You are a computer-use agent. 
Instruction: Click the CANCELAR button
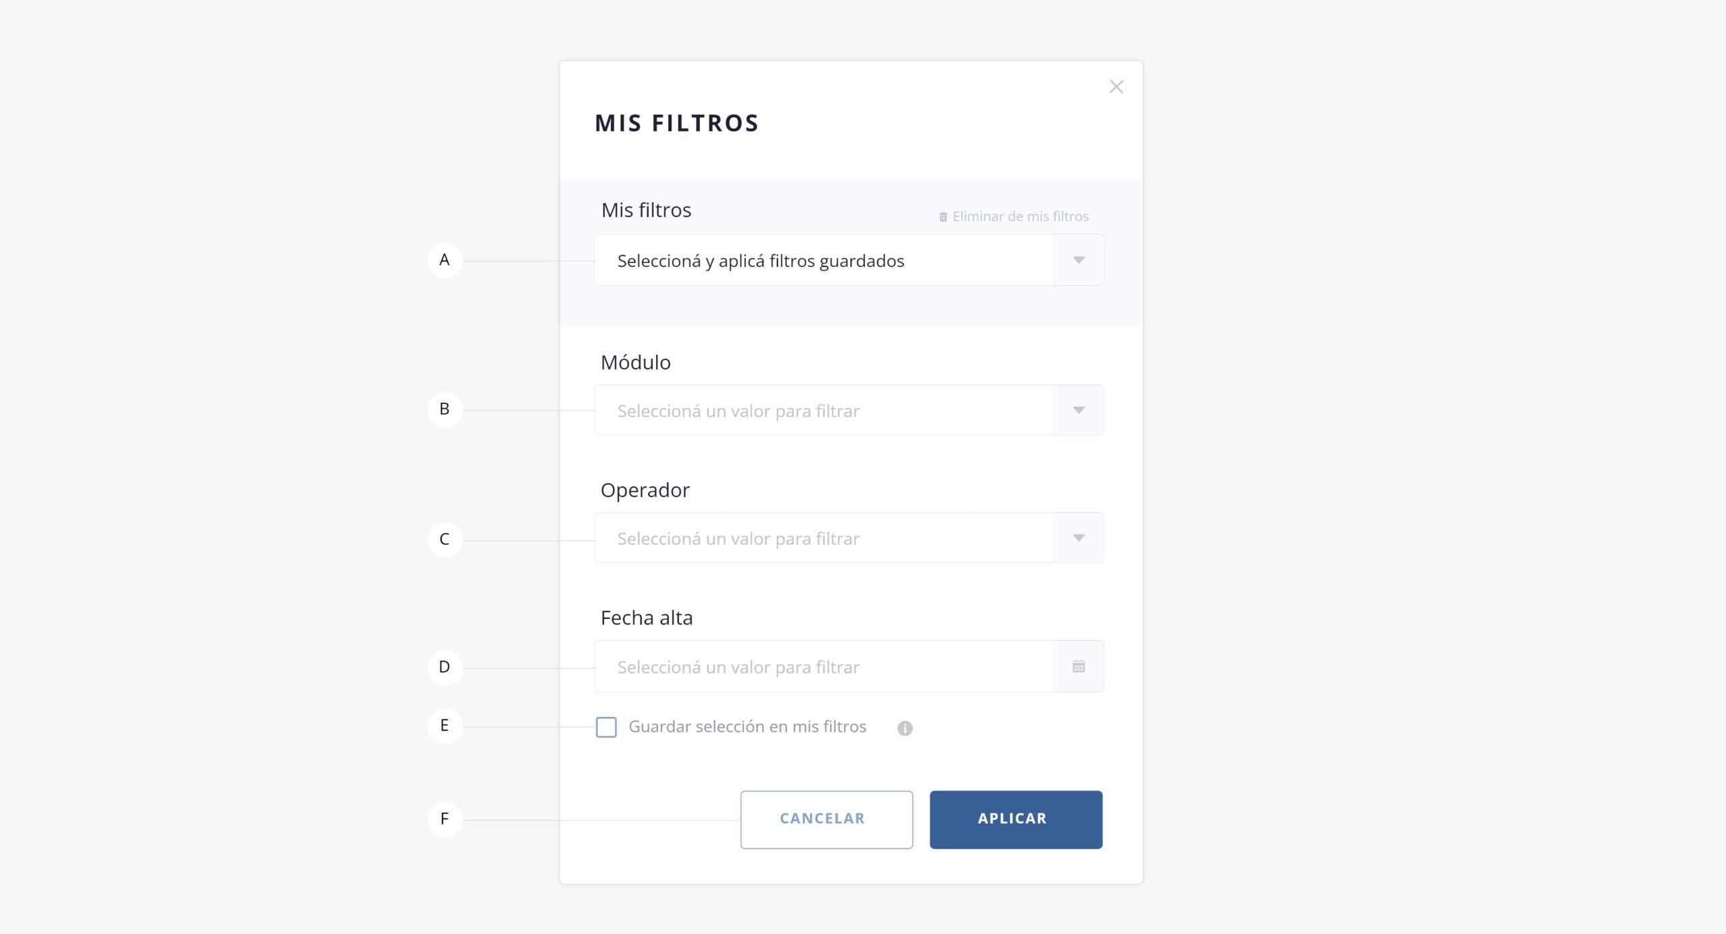click(827, 819)
